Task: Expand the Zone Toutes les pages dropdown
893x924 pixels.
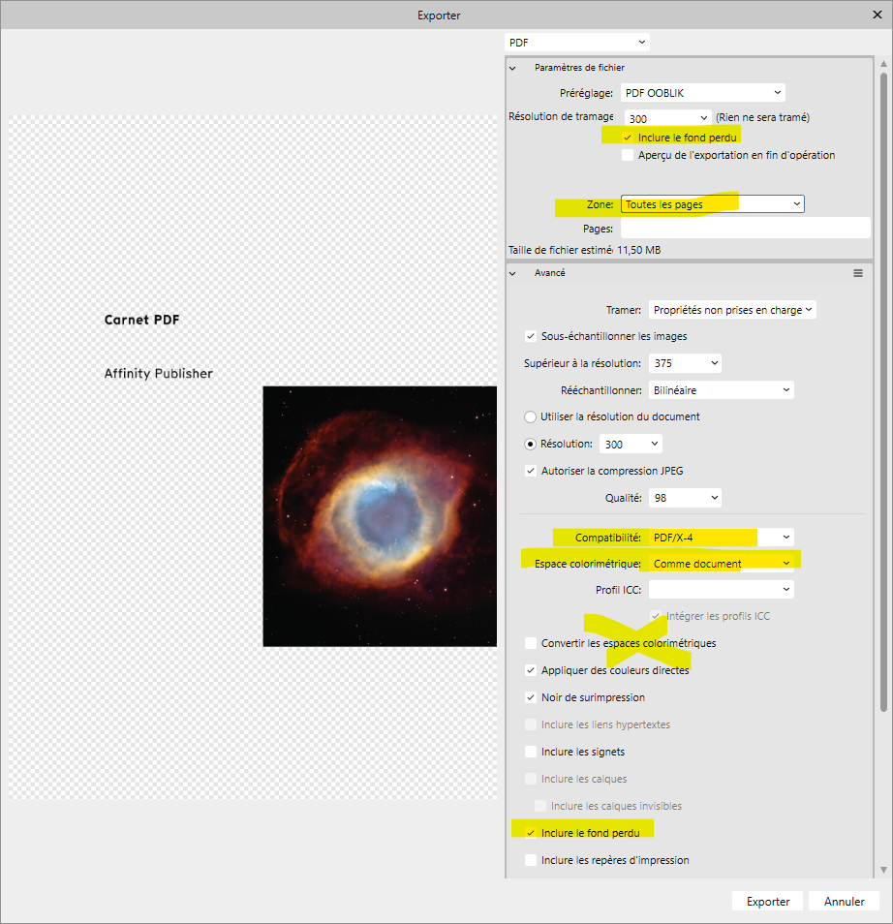Action: click(712, 204)
